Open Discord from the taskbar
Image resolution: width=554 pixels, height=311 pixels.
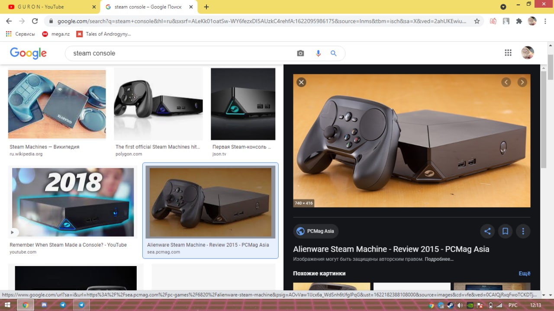[x=44, y=305]
